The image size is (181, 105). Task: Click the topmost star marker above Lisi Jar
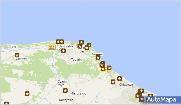point(81,42)
